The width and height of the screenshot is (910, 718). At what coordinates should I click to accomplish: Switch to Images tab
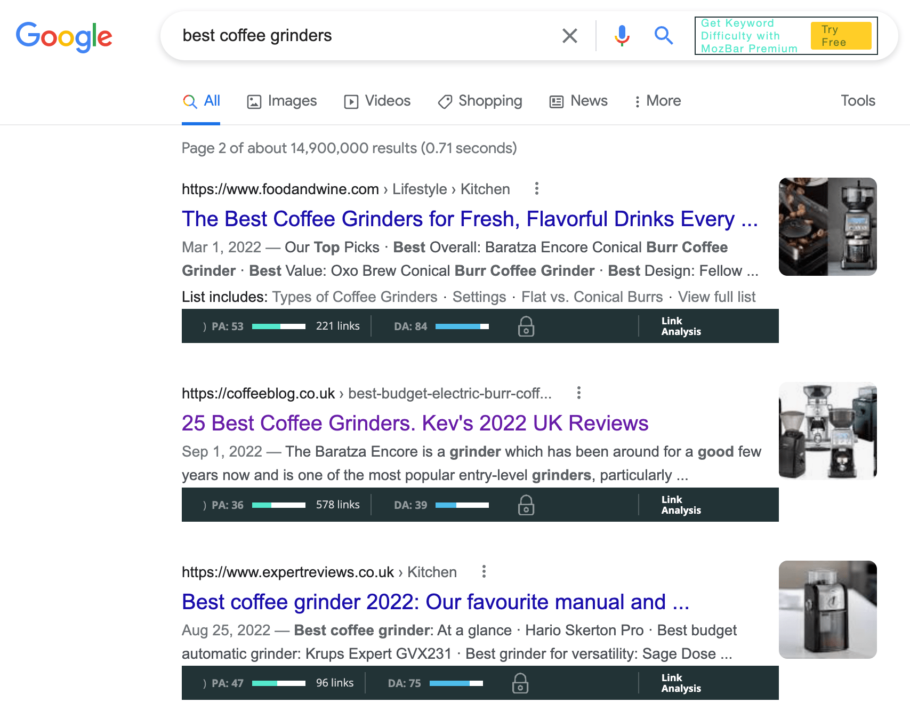(x=282, y=101)
